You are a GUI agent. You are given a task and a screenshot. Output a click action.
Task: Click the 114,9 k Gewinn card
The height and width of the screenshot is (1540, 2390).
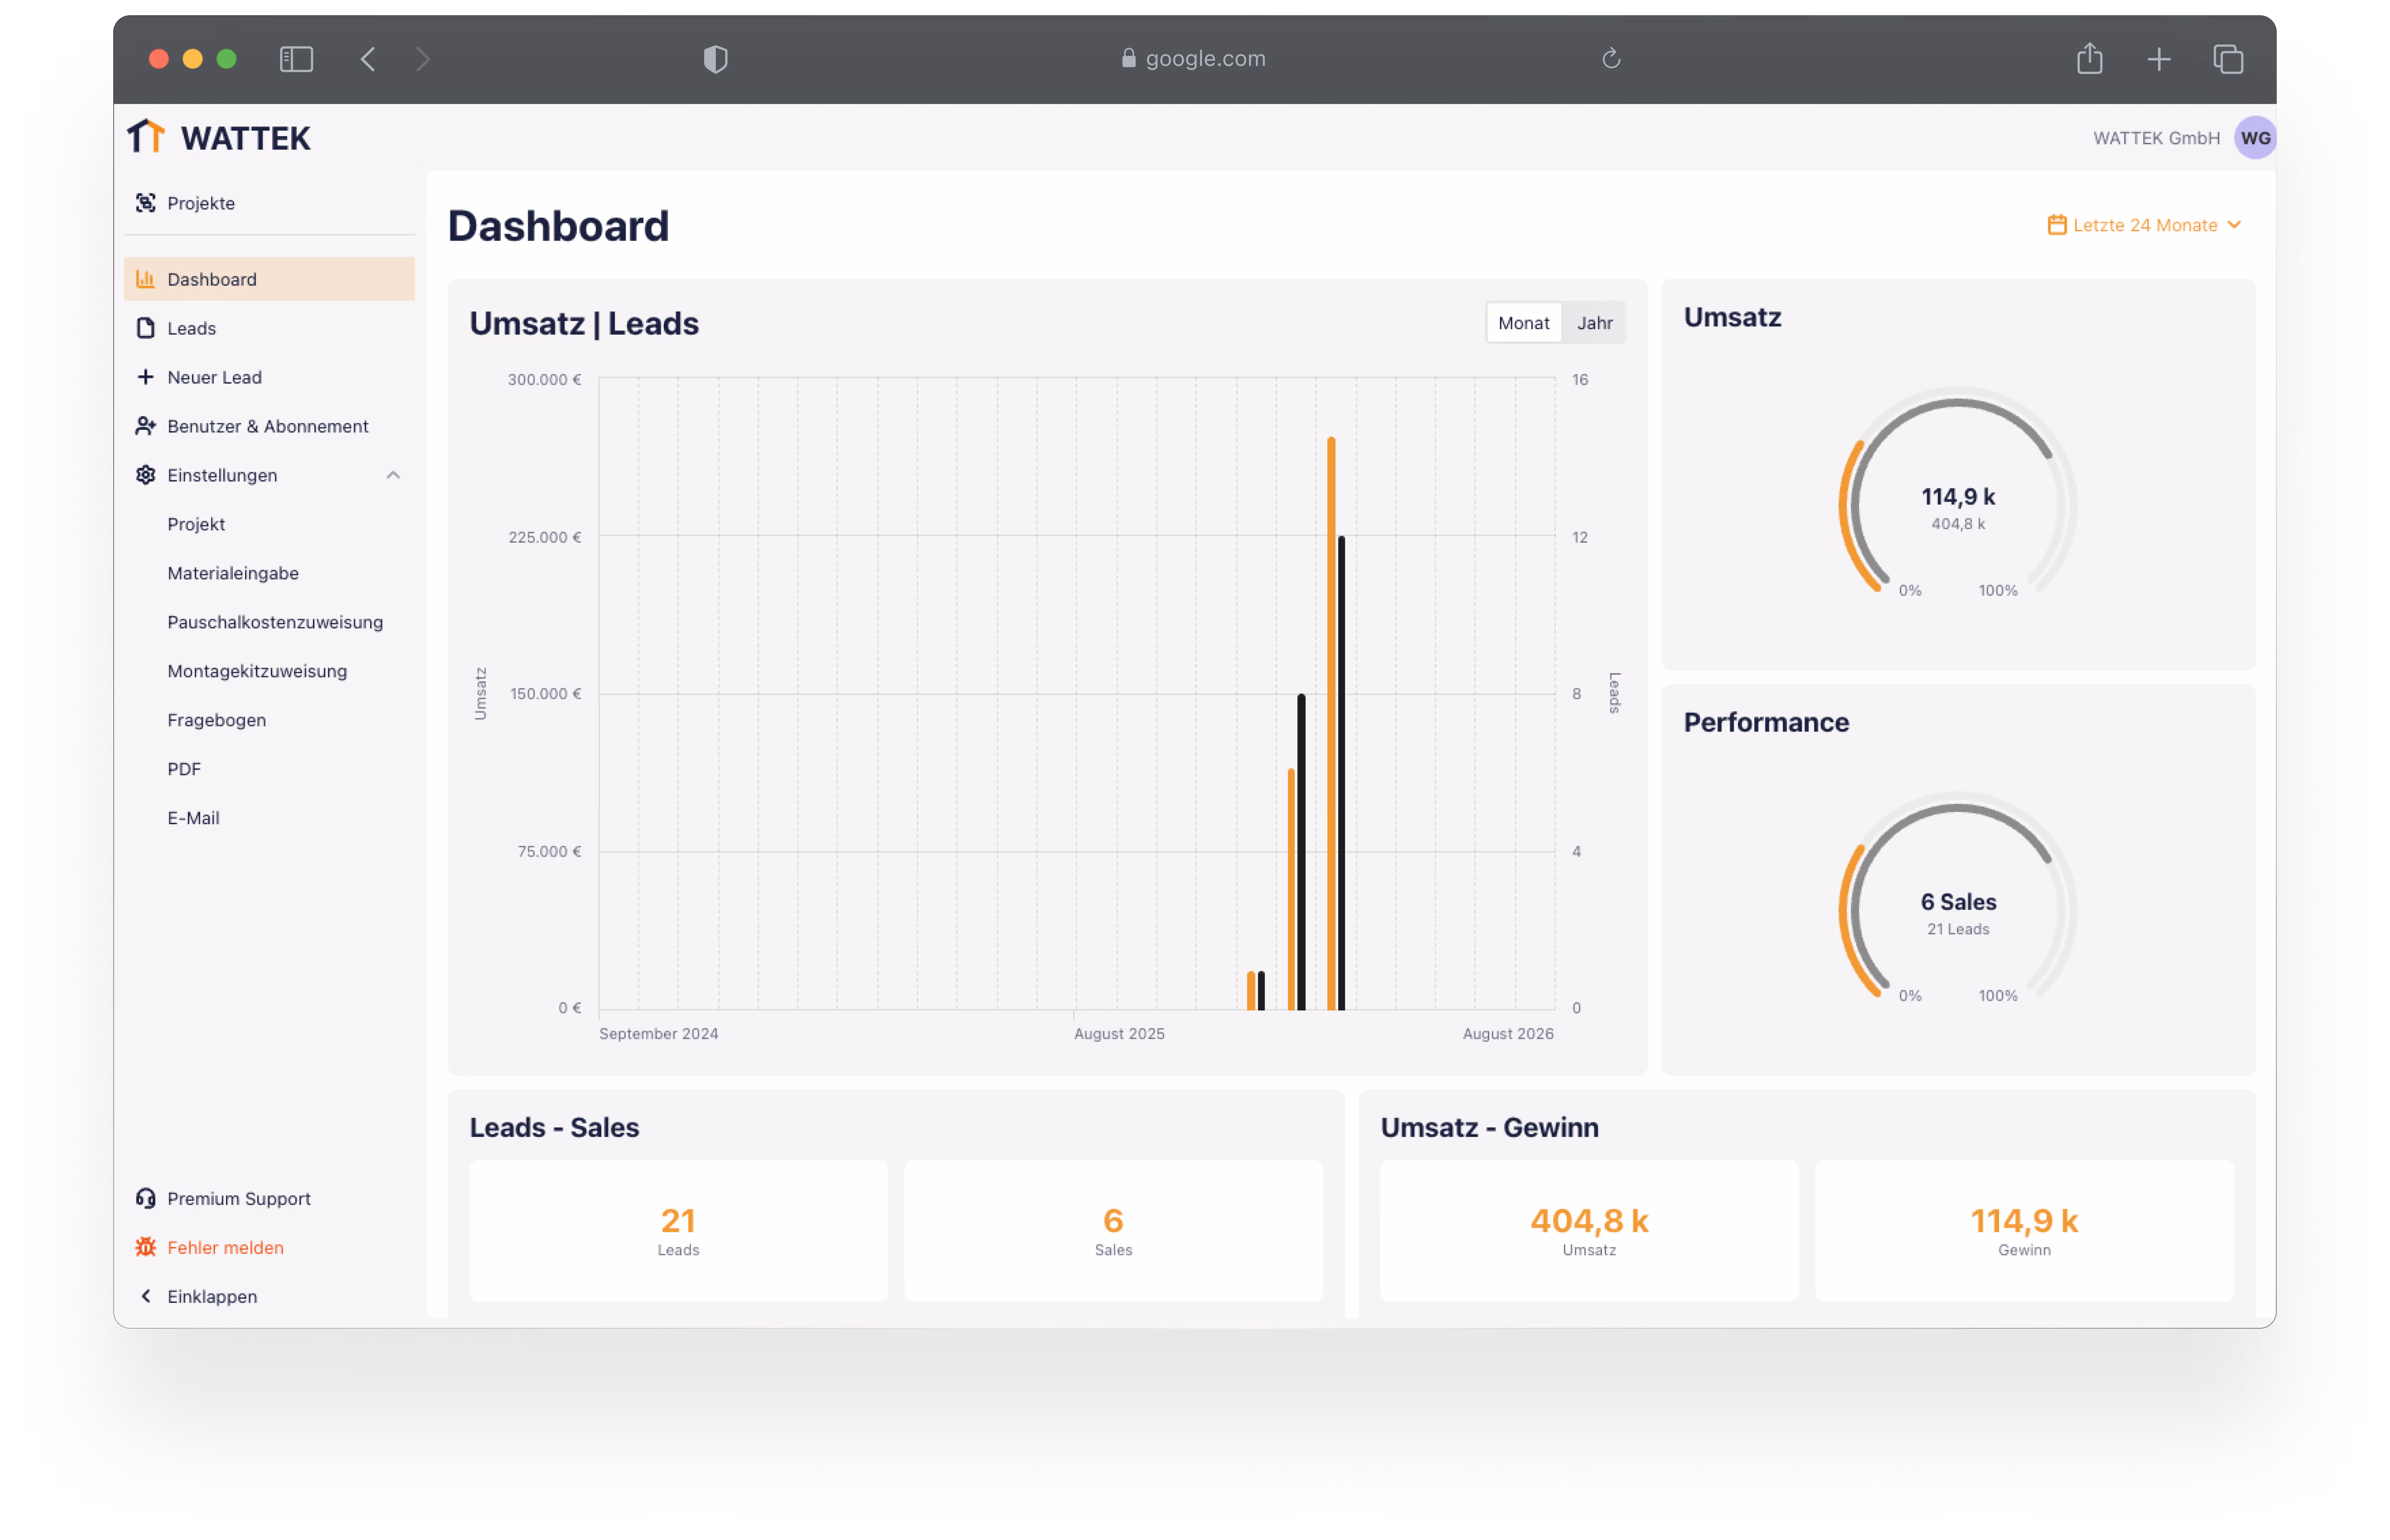click(2024, 1231)
